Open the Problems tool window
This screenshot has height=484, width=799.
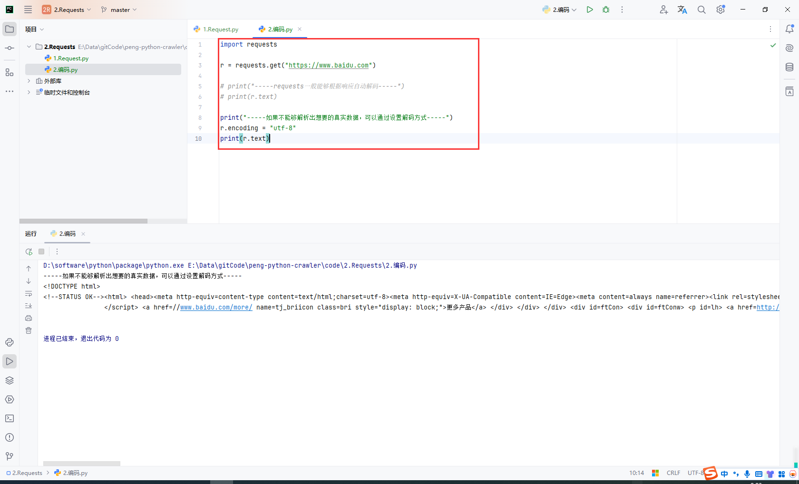[x=10, y=437]
